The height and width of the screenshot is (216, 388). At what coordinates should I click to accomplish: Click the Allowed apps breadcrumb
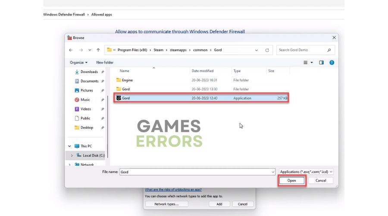click(102, 15)
